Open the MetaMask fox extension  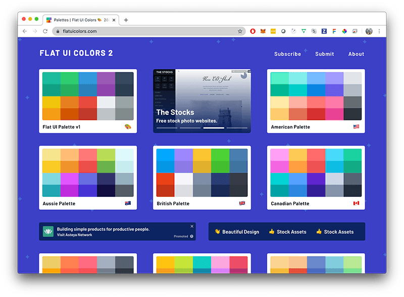[x=263, y=31]
